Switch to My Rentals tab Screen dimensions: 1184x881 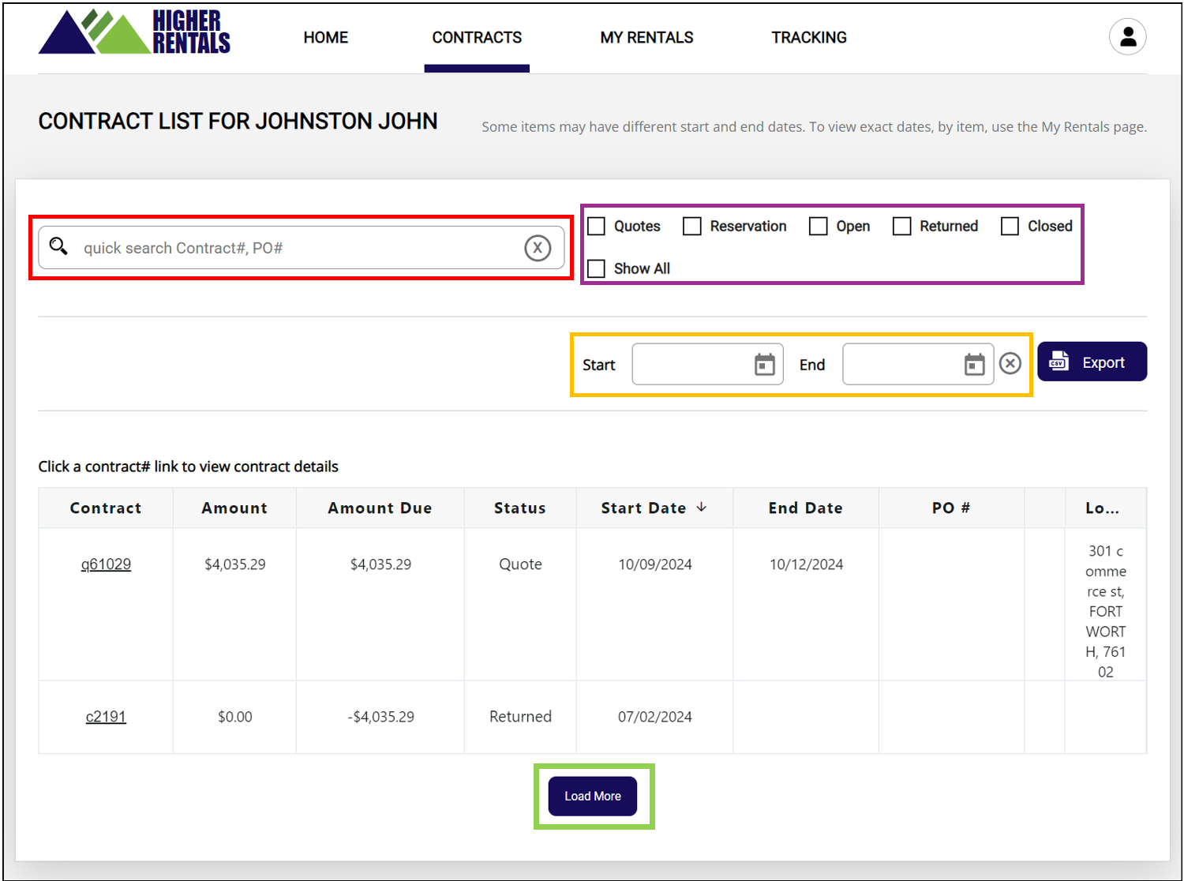pyautogui.click(x=646, y=37)
